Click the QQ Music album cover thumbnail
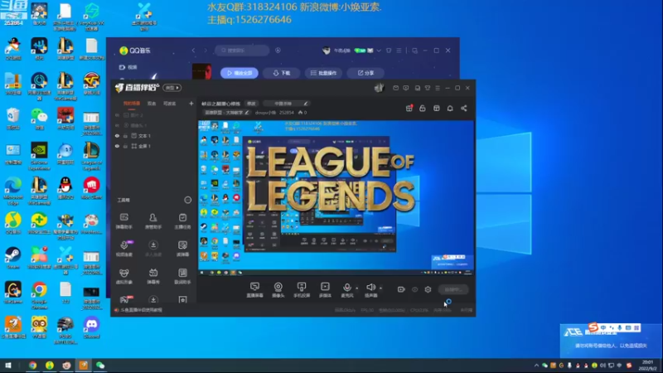663x373 pixels. [201, 71]
